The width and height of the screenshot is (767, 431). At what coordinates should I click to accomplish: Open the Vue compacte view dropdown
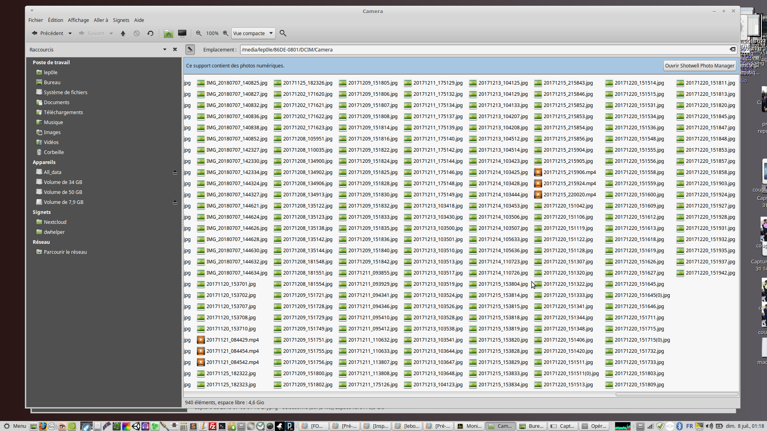253,34
